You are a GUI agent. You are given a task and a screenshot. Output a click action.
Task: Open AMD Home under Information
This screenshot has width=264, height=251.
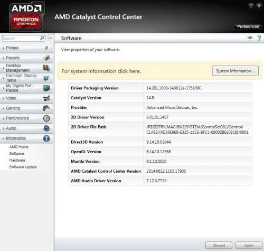18,147
